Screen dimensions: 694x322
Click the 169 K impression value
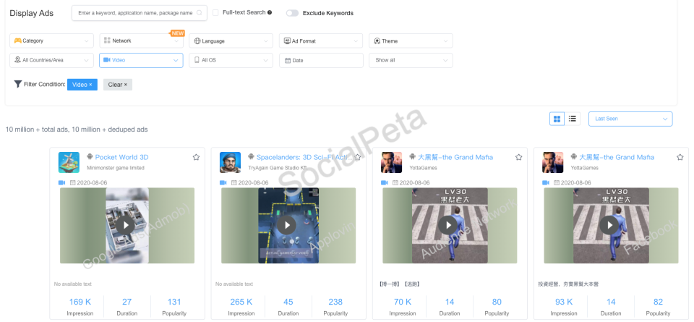click(x=80, y=302)
